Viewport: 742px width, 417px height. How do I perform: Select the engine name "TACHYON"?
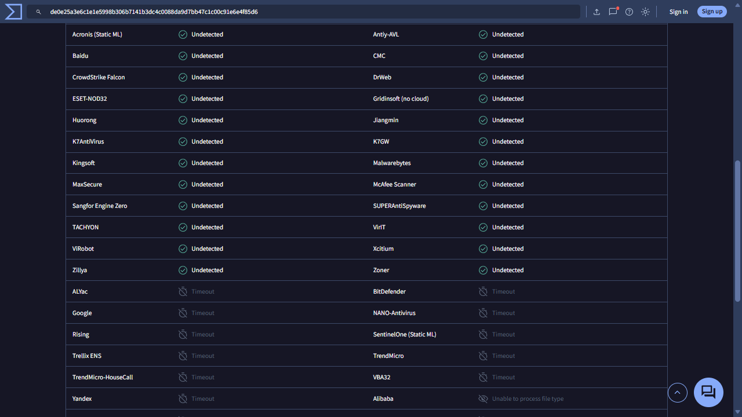pos(86,228)
